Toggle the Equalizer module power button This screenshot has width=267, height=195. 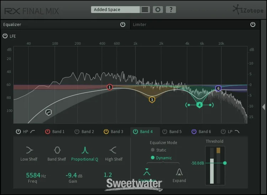pos(123,25)
